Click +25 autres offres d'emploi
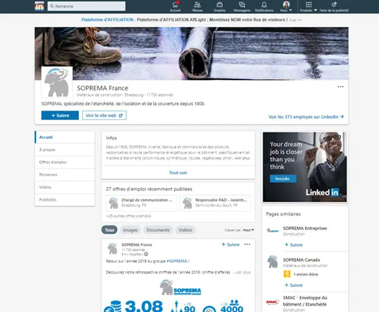379x312 pixels. (129, 216)
